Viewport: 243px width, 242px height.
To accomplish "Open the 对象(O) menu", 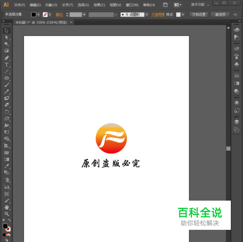I will [x=51, y=5].
